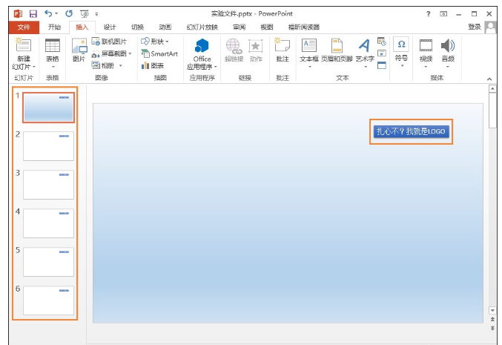Open the 福昕阅读器 Foxit Reader tab
The width and height of the screenshot is (502, 345).
click(x=304, y=27)
